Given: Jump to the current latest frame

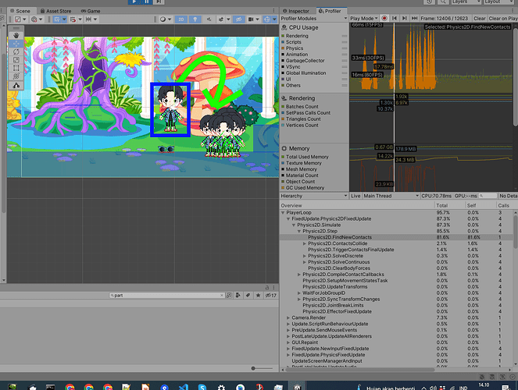Looking at the screenshot, I should [414, 18].
